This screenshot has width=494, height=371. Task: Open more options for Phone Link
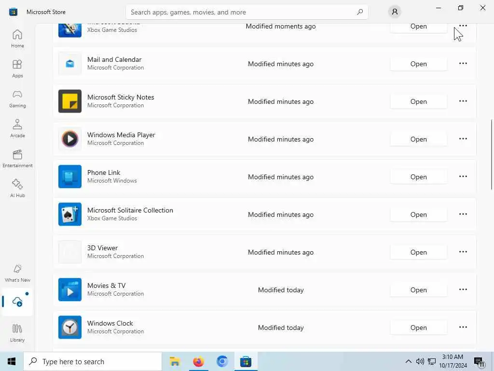pos(463,177)
